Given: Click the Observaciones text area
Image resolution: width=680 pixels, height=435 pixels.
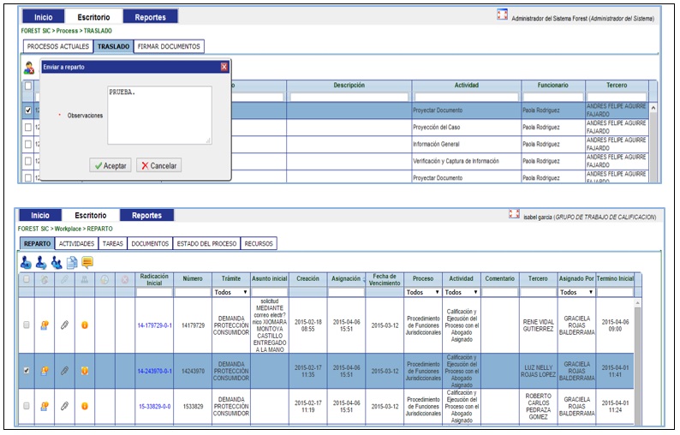Looking at the screenshot, I should 159,115.
